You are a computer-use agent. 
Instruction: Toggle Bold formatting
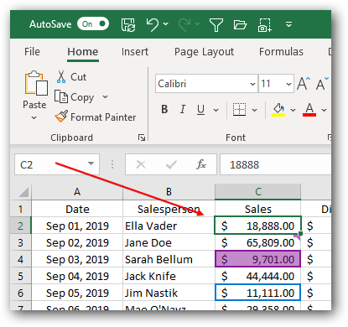pyautogui.click(x=164, y=109)
